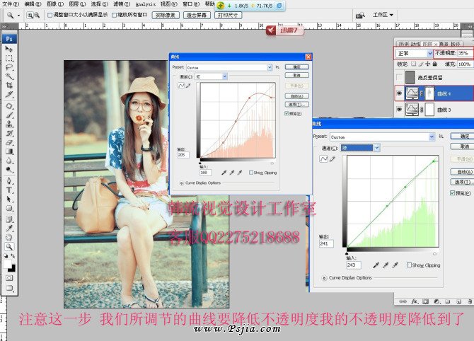Select the Move tool in toolbox

tap(8, 49)
